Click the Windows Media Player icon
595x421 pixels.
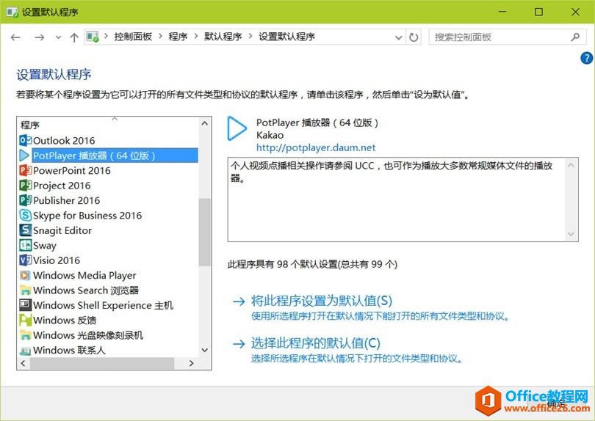point(25,275)
